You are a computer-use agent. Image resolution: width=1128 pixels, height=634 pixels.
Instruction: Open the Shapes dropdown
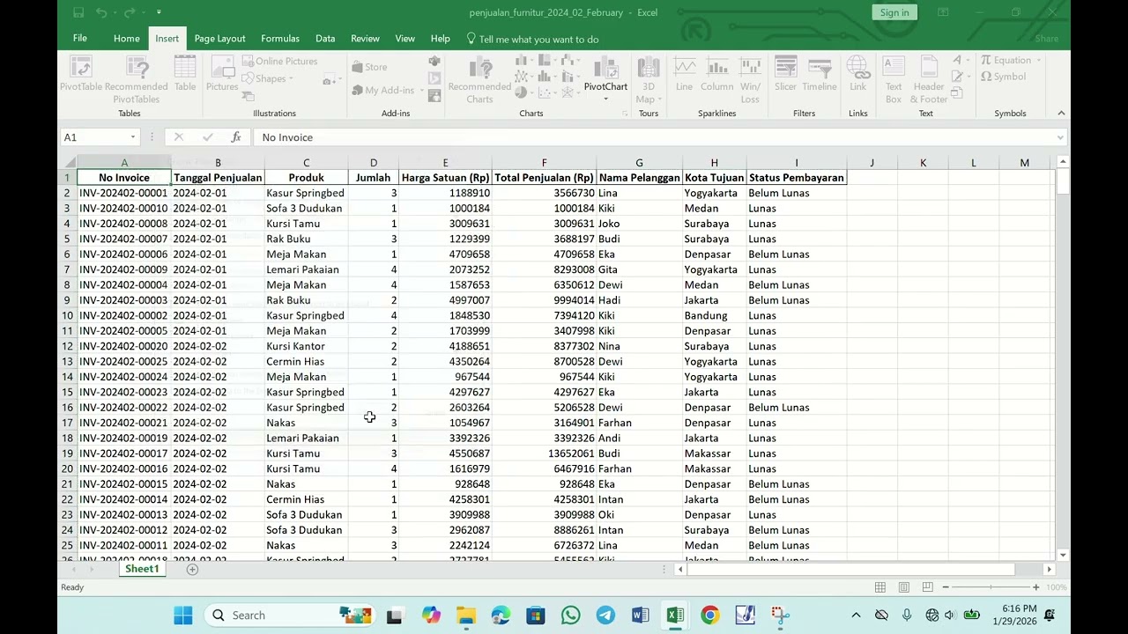268,78
